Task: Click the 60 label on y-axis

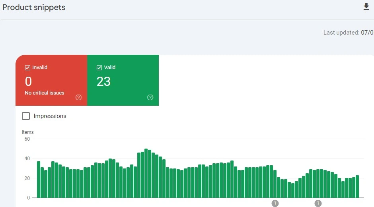Action: (x=27, y=139)
